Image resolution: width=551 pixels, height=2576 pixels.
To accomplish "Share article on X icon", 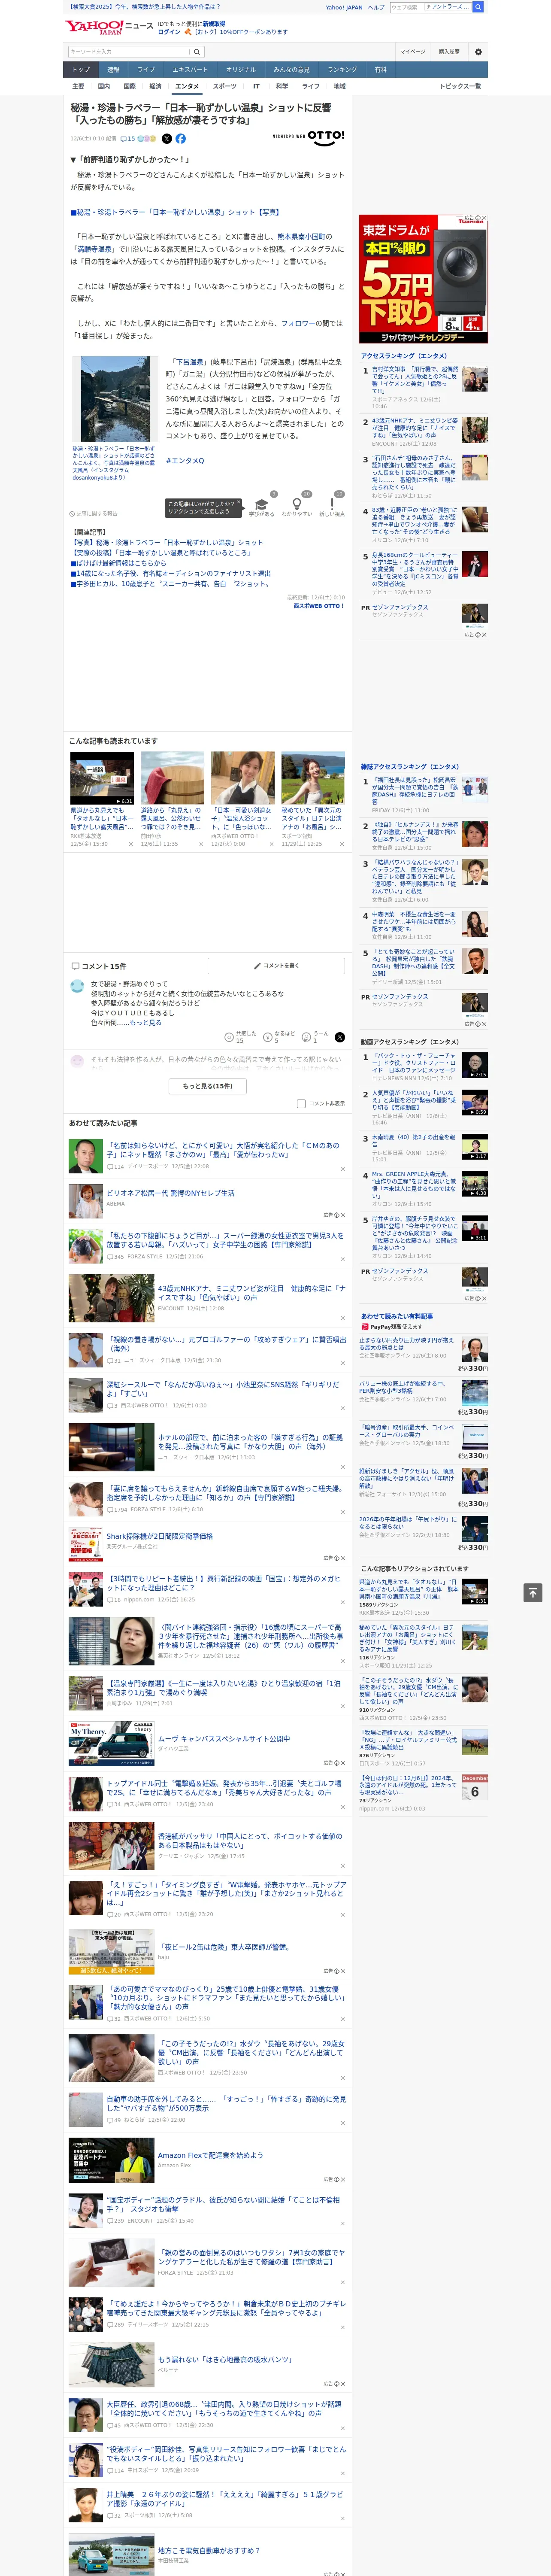I will pos(167,139).
